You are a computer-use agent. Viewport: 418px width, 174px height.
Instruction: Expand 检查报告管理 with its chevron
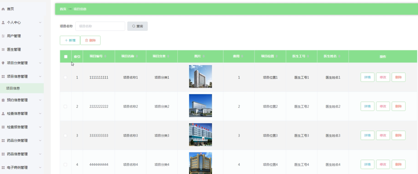[x=40, y=127]
